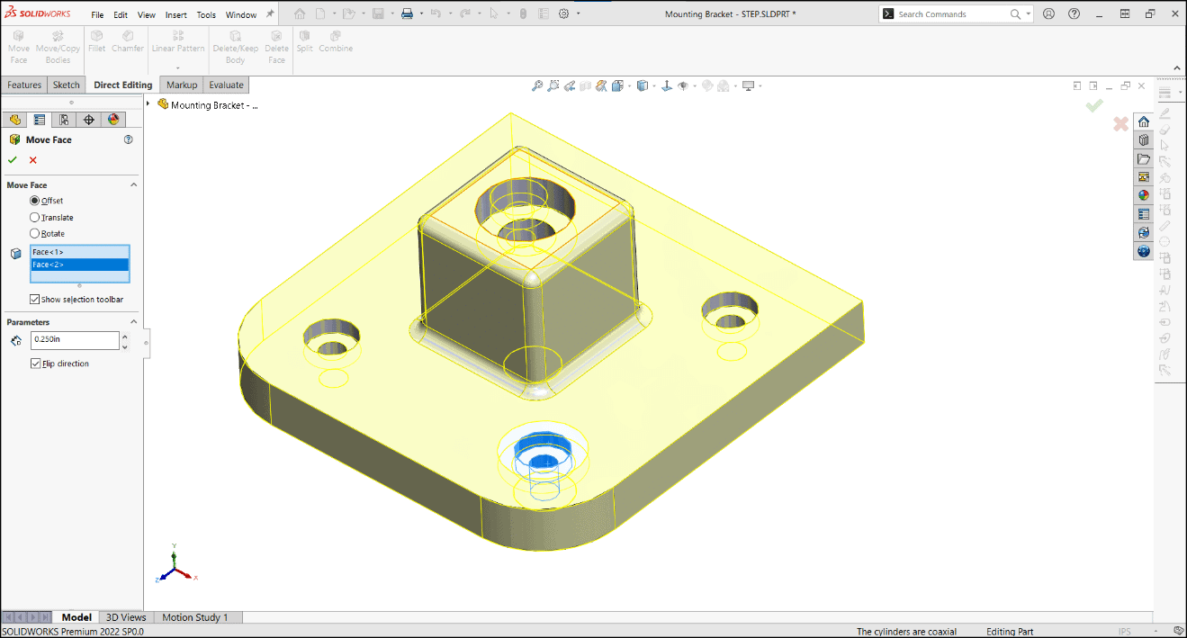Switch to the Markup tab

point(182,85)
